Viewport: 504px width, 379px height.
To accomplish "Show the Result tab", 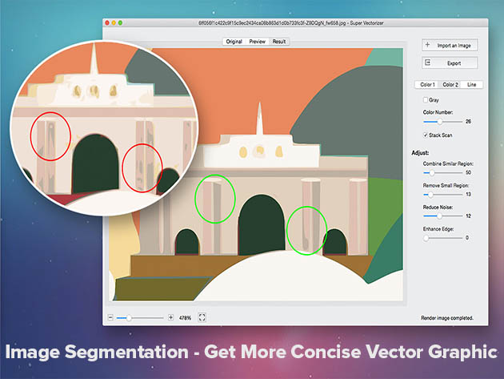I will pyautogui.click(x=279, y=41).
